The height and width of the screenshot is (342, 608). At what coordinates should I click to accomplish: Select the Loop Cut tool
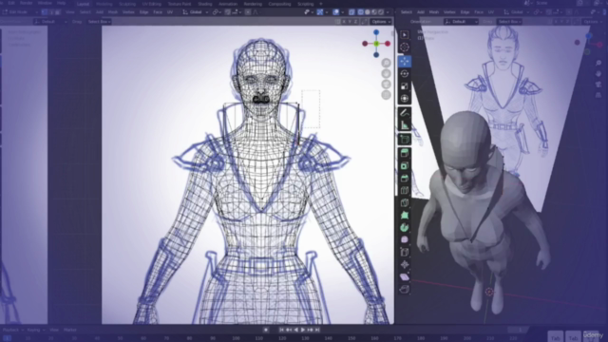405,190
